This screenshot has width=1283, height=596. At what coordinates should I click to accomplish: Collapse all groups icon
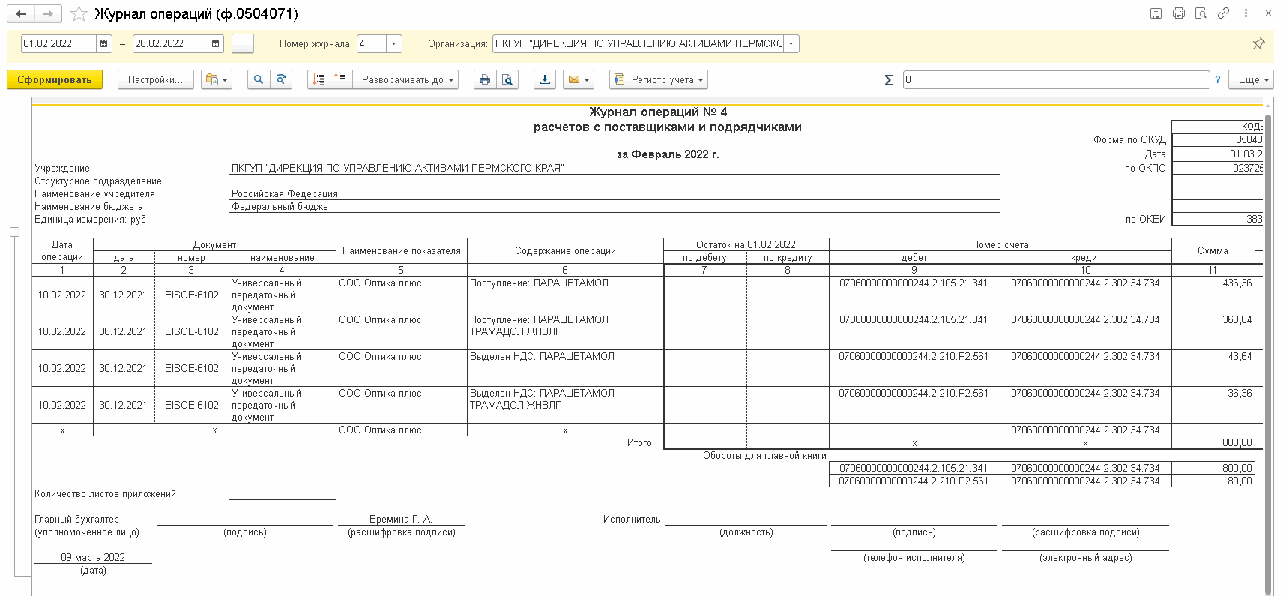click(x=319, y=79)
